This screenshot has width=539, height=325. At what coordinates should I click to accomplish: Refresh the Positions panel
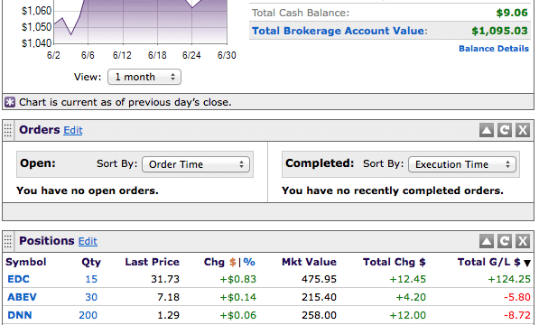click(x=505, y=241)
